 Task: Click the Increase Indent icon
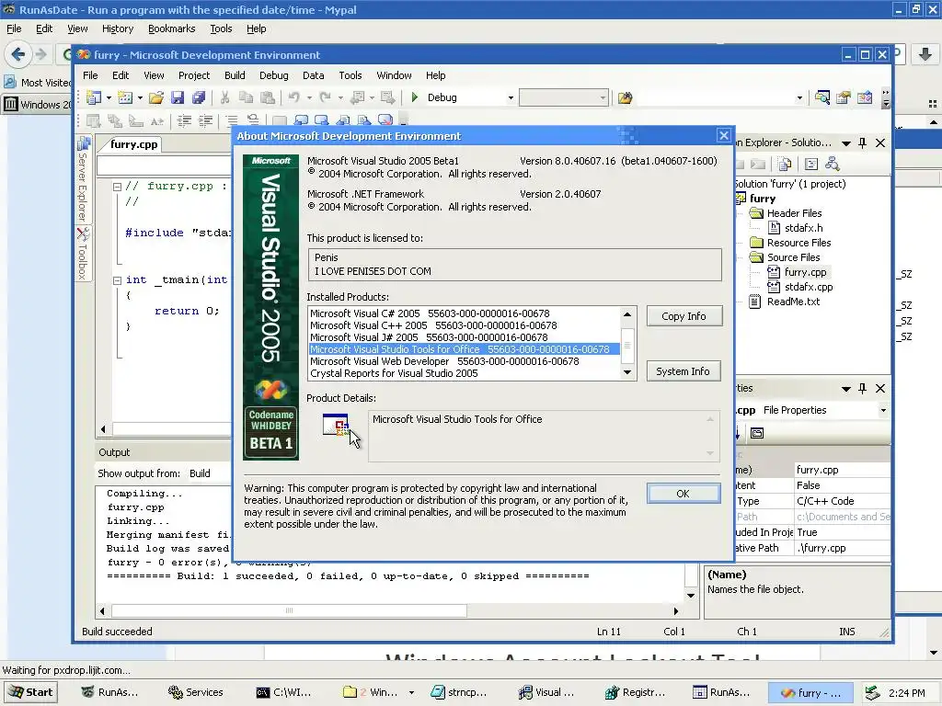click(x=205, y=120)
